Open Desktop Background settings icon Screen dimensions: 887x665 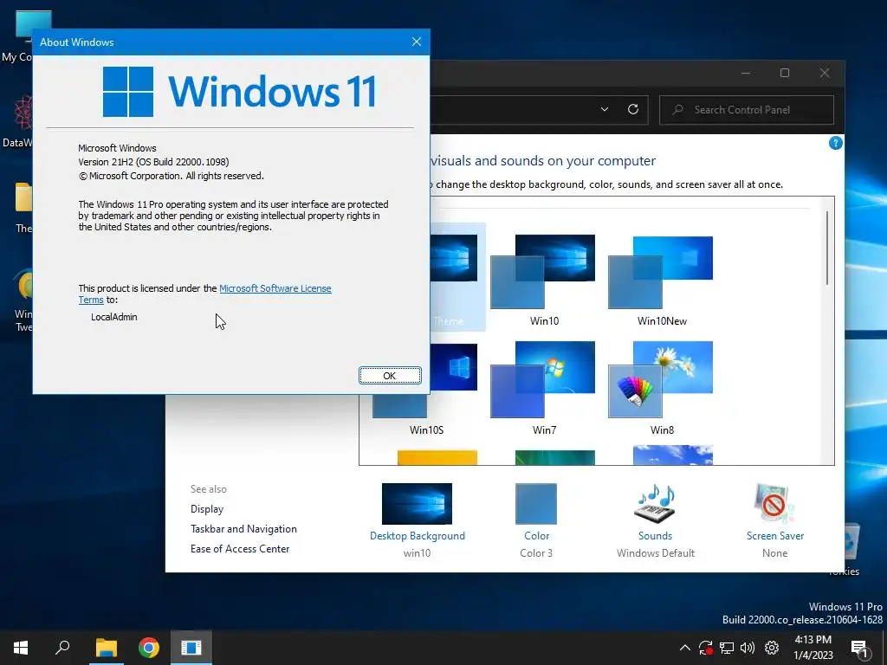[x=417, y=503]
